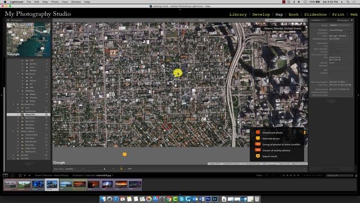Click the Go Back arrow icon
This screenshot has width=360, height=203.
coord(25,175)
